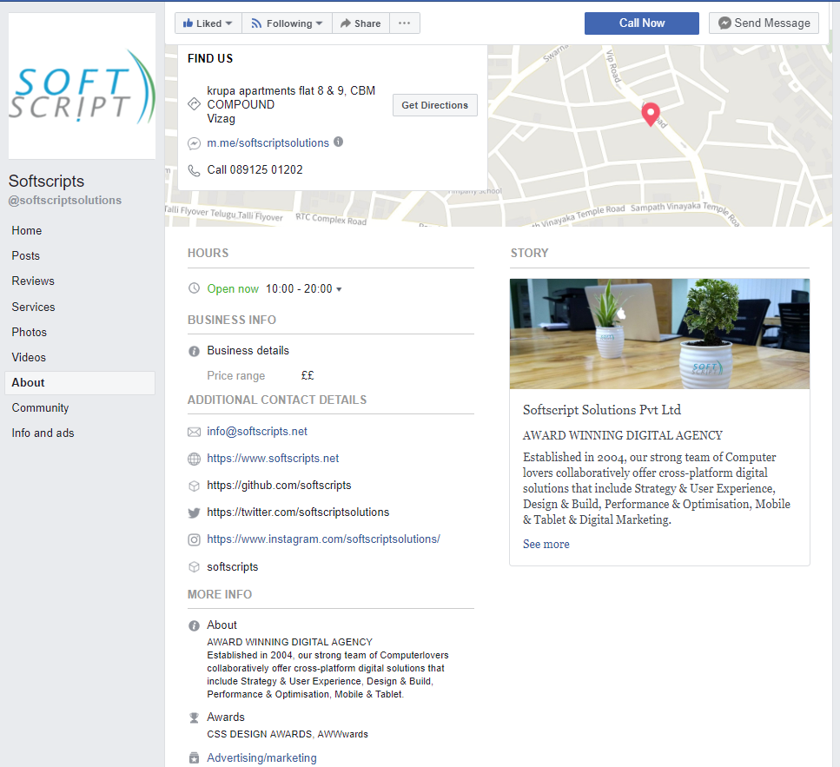Click the Send Message button
Screen dimensions: 840x767
coord(764,23)
